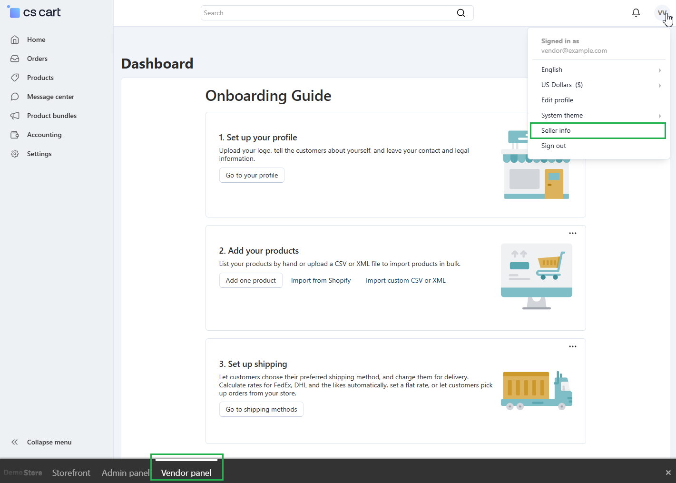The height and width of the screenshot is (483, 676).
Task: Click Add one product button
Action: click(251, 280)
